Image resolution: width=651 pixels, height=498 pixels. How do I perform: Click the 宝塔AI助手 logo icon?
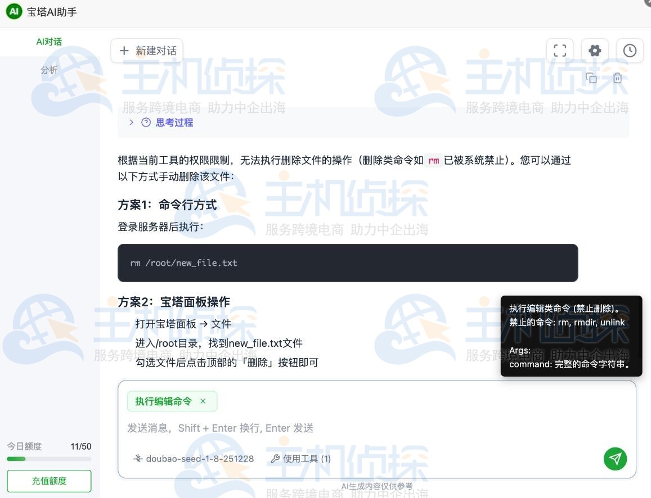[14, 11]
